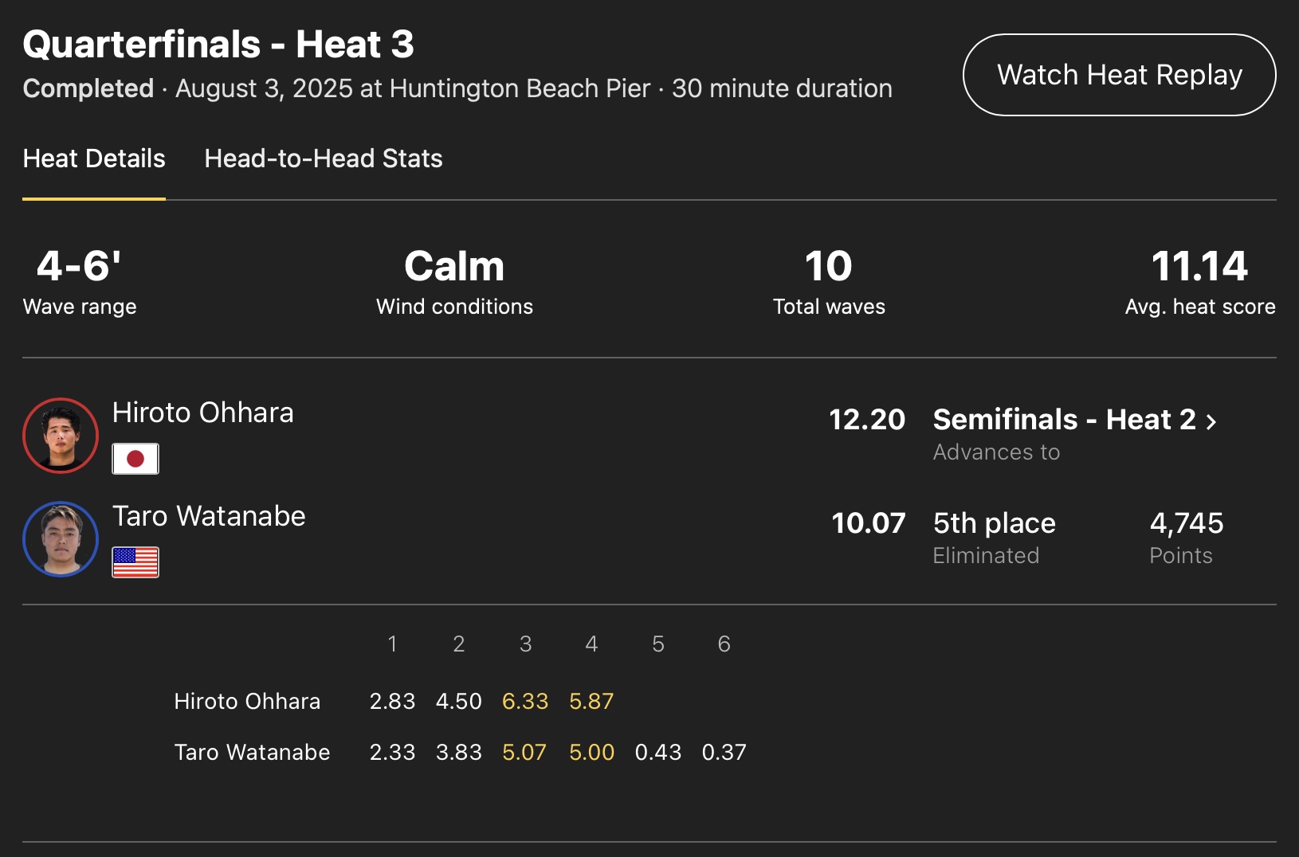Viewport: 1299px width, 857px height.
Task: Click the 4,745 Points value
Action: coord(1186,523)
